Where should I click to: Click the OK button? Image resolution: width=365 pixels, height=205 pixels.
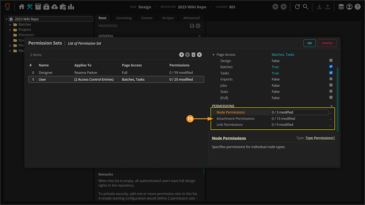point(309,43)
